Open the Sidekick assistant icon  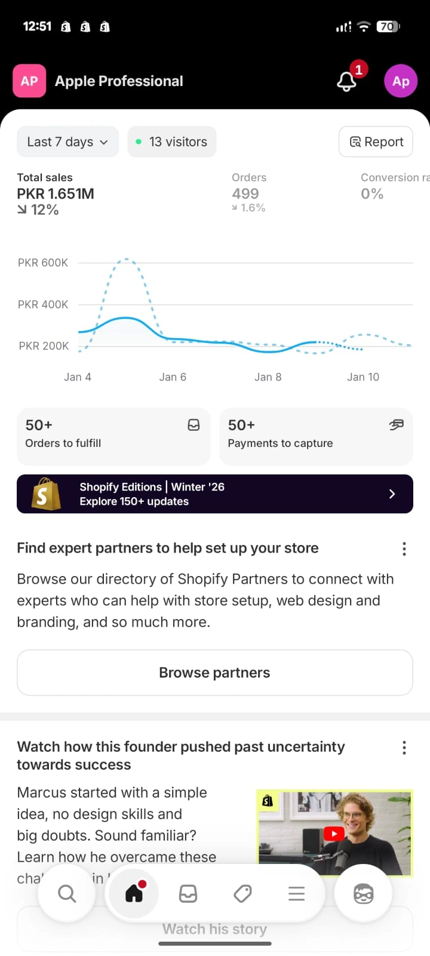tap(363, 894)
